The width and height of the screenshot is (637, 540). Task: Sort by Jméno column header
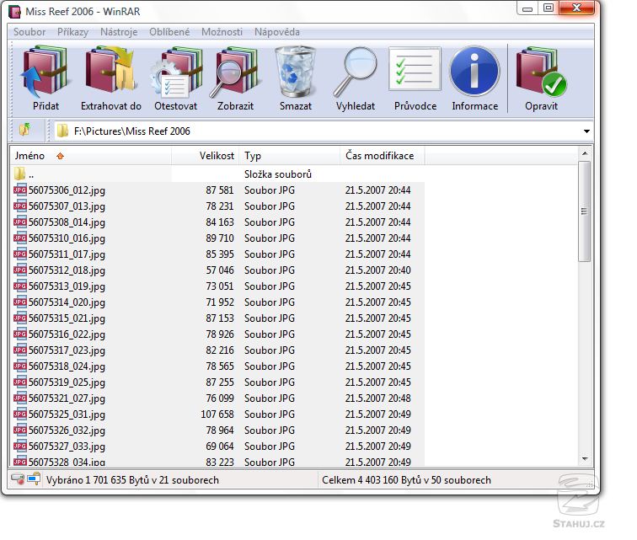[91, 156]
